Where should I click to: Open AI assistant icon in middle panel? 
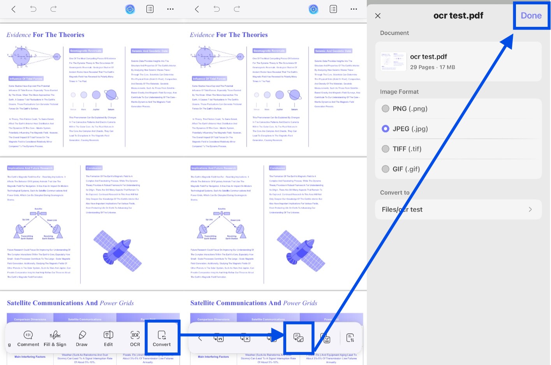coord(313,9)
